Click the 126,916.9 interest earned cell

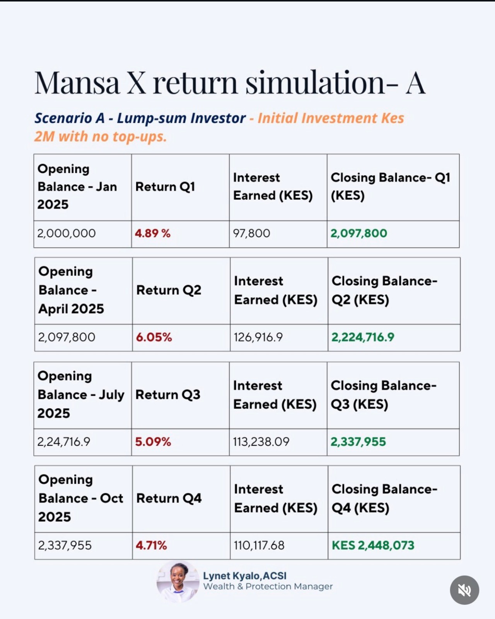[258, 337]
